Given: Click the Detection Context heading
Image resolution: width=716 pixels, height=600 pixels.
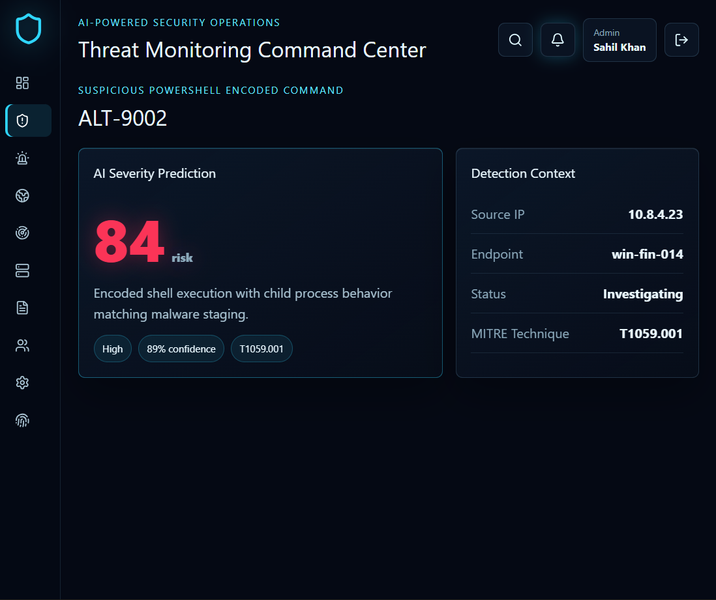Looking at the screenshot, I should point(523,173).
